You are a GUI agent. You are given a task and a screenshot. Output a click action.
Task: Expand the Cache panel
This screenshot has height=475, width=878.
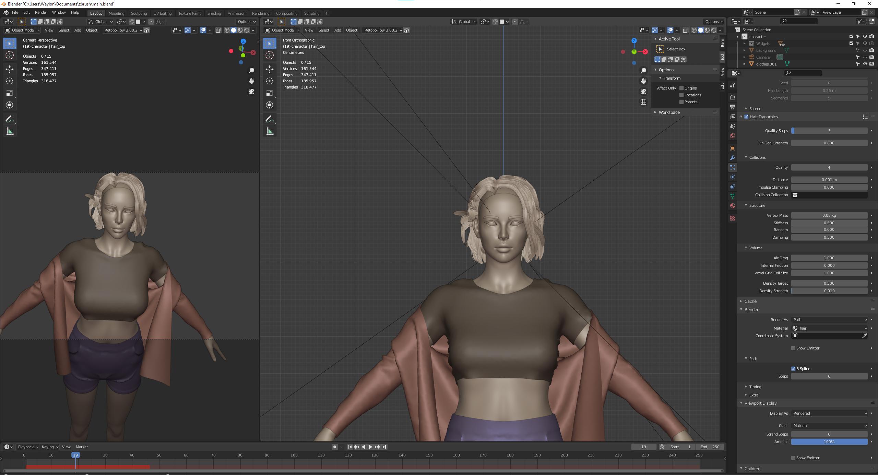[750, 301]
